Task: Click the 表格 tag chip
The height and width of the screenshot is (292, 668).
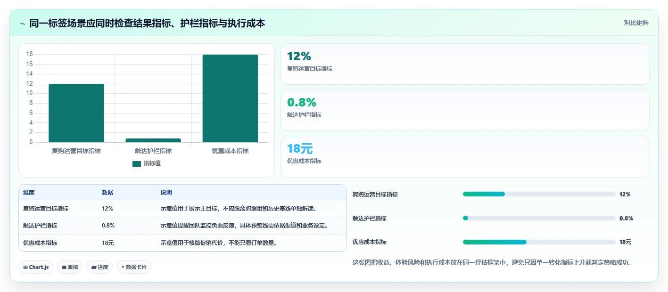Action: click(x=70, y=267)
